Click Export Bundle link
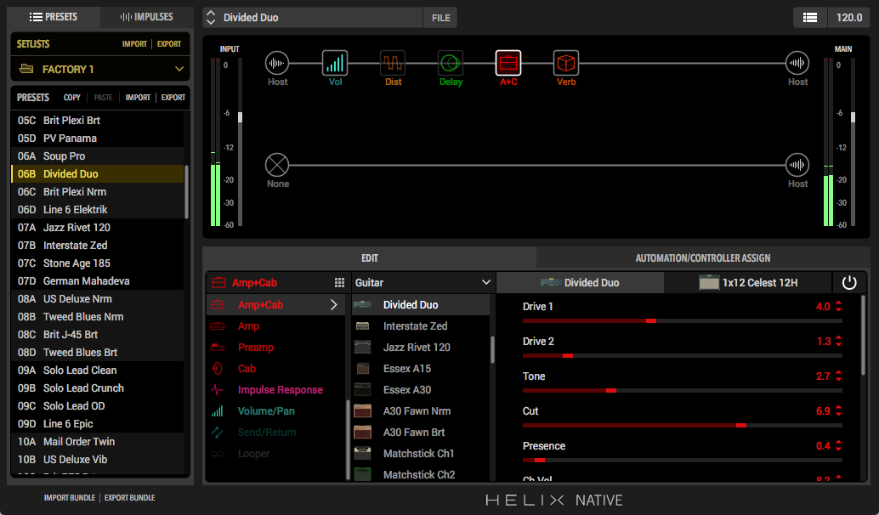This screenshot has height=515, width=879. pos(129,498)
